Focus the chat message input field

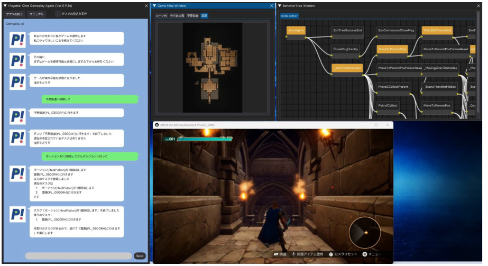pos(78,256)
